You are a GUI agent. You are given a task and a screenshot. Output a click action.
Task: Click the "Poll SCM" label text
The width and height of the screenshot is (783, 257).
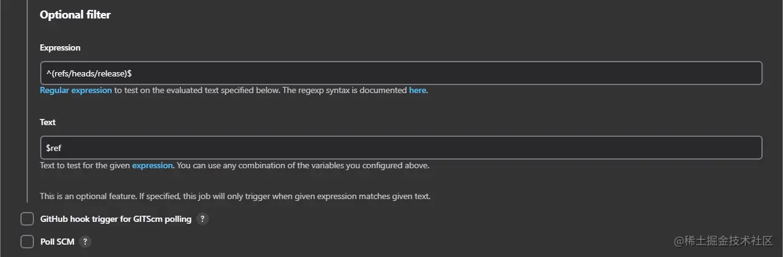point(57,242)
